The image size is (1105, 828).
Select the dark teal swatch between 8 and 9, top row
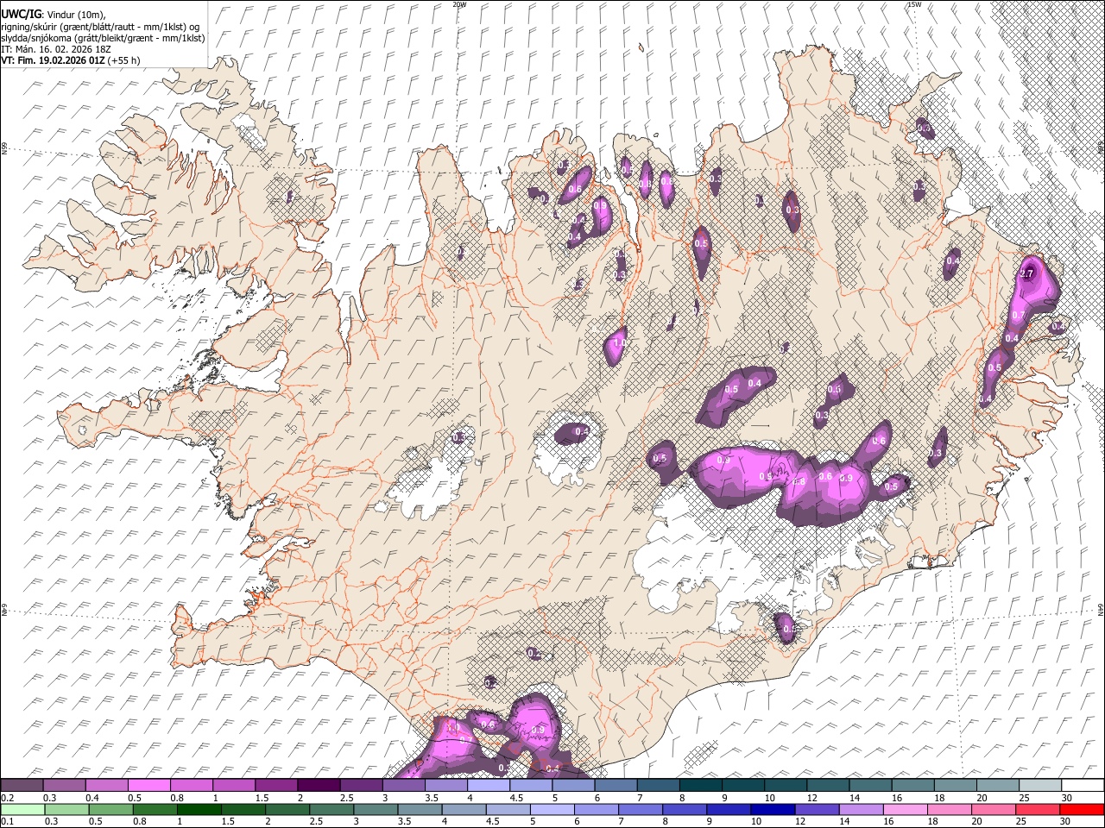(x=701, y=786)
